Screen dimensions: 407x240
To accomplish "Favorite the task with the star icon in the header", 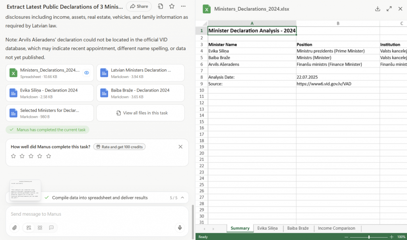I will tap(172, 6).
